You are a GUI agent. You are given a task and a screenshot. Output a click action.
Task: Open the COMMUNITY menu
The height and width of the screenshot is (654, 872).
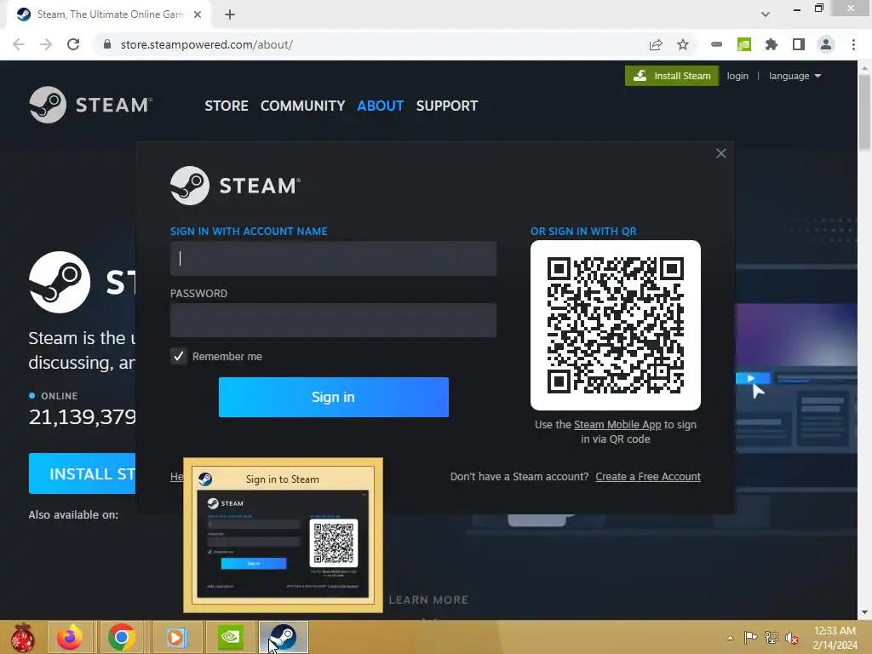[x=302, y=106]
